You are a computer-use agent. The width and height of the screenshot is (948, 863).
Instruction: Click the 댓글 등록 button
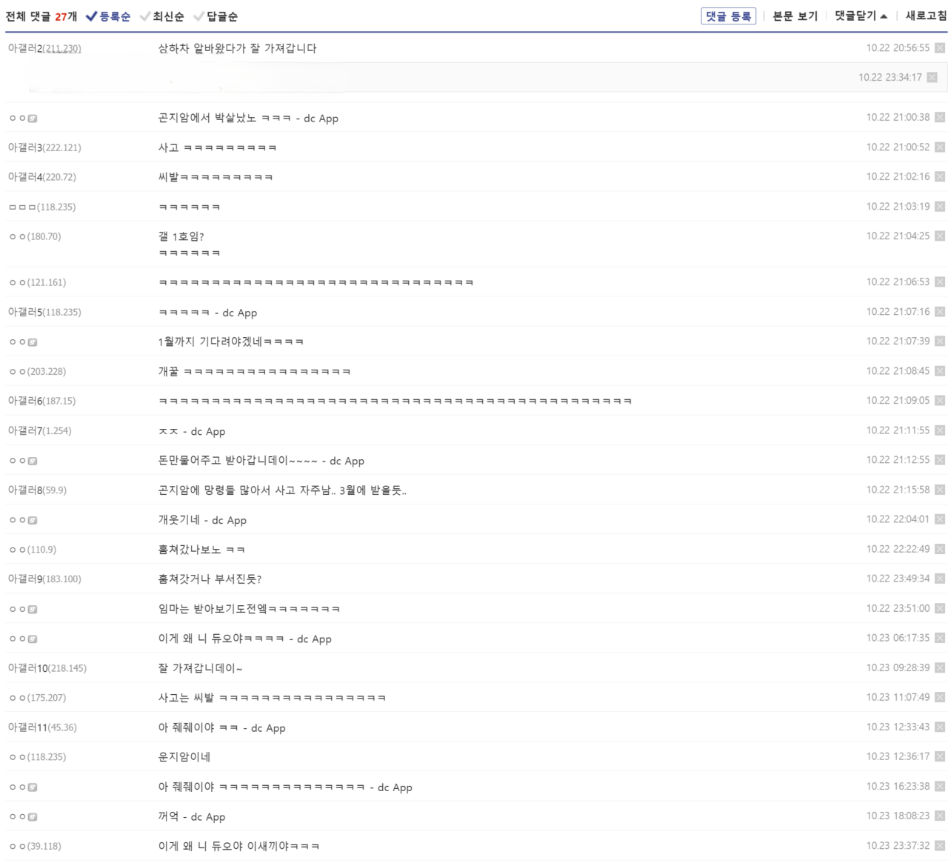(x=728, y=16)
